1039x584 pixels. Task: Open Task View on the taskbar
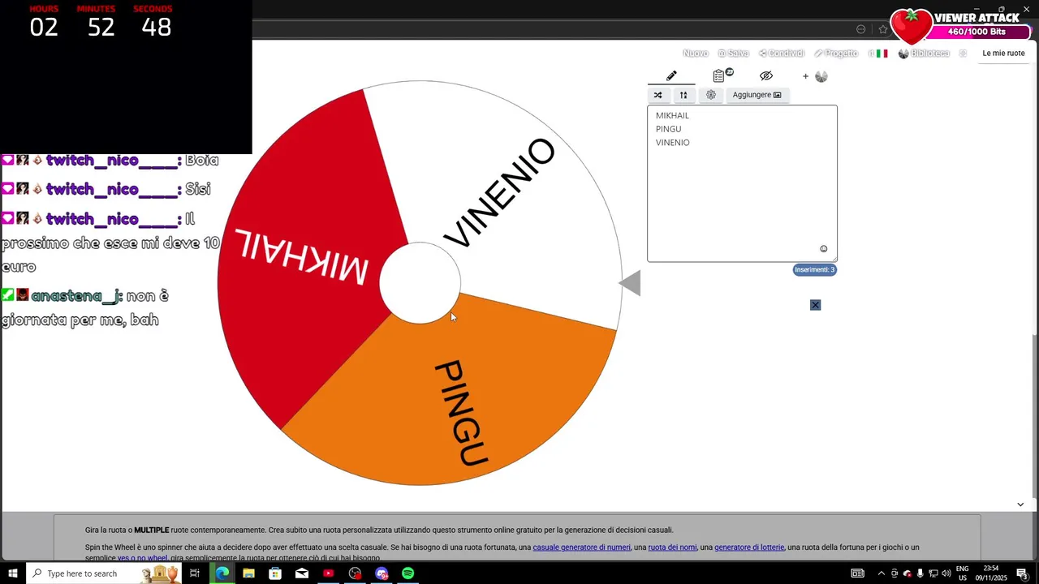tap(195, 573)
